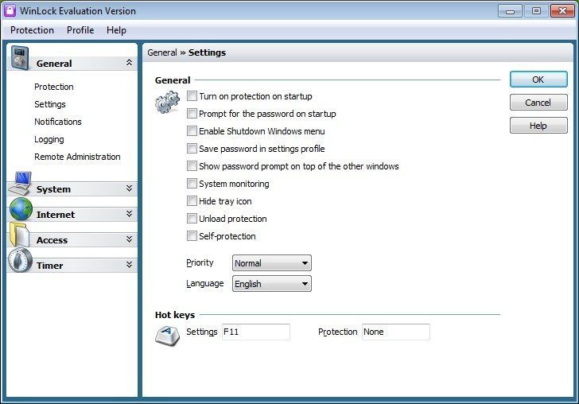Click the General header label in sidebar
Viewport: 579px width, 404px height.
(54, 64)
